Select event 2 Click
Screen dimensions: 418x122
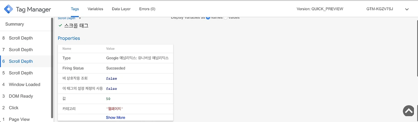point(25,108)
